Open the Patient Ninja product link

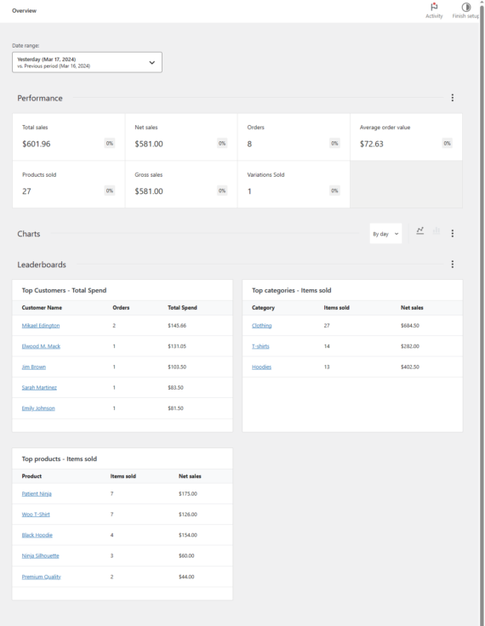37,494
